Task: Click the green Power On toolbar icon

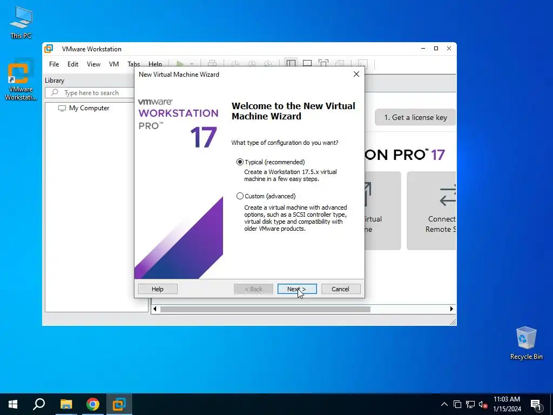Action: click(180, 64)
